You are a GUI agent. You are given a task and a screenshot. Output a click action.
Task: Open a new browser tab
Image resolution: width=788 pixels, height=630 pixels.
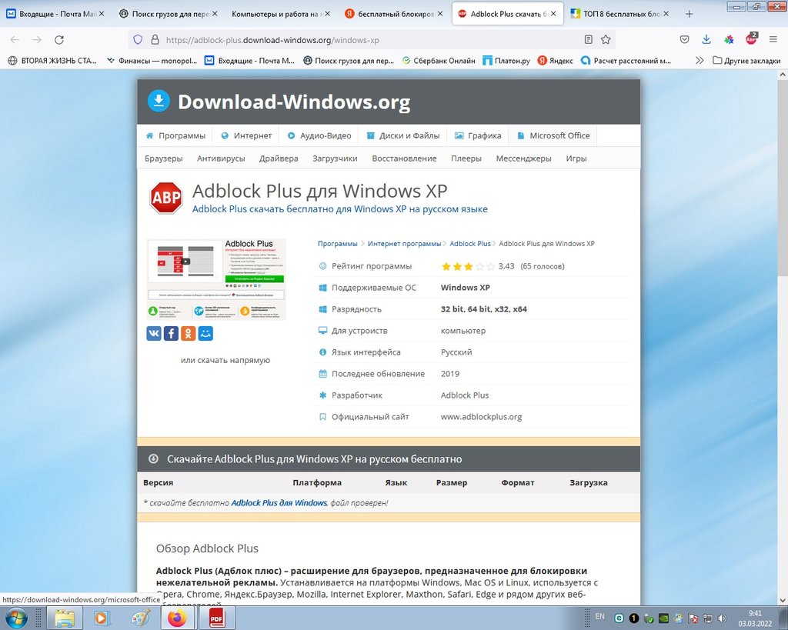[689, 14]
